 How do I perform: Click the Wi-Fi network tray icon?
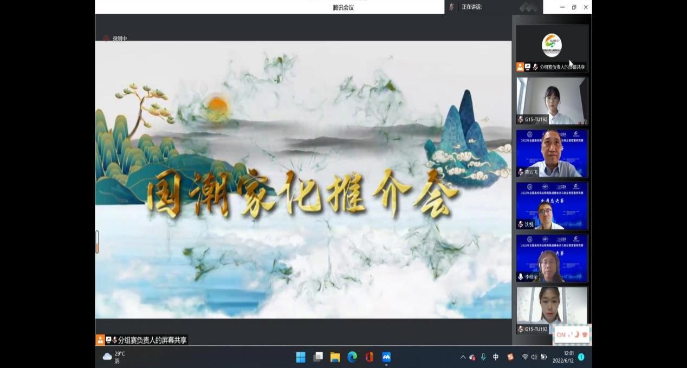524,357
